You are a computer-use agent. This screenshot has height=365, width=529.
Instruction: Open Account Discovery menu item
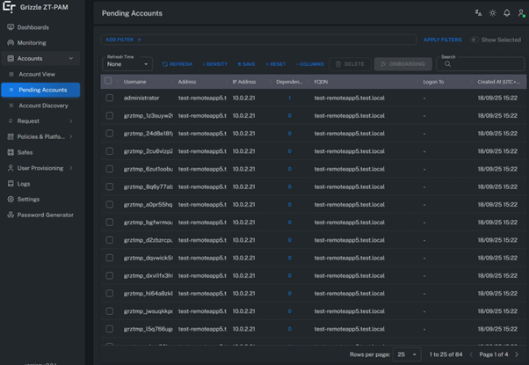pyautogui.click(x=43, y=106)
